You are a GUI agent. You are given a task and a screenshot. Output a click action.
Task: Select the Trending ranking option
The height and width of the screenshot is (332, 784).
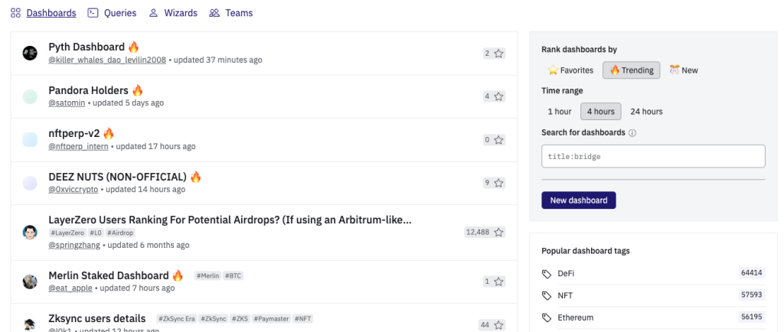(x=632, y=70)
